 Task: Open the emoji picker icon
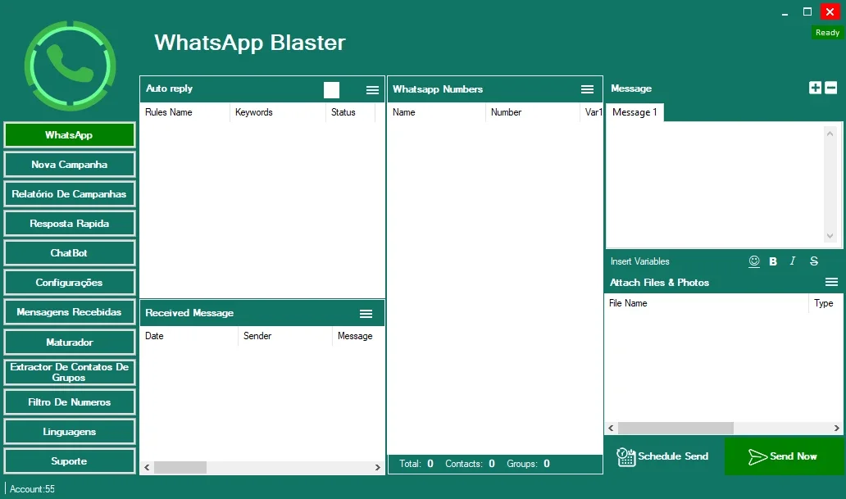754,261
